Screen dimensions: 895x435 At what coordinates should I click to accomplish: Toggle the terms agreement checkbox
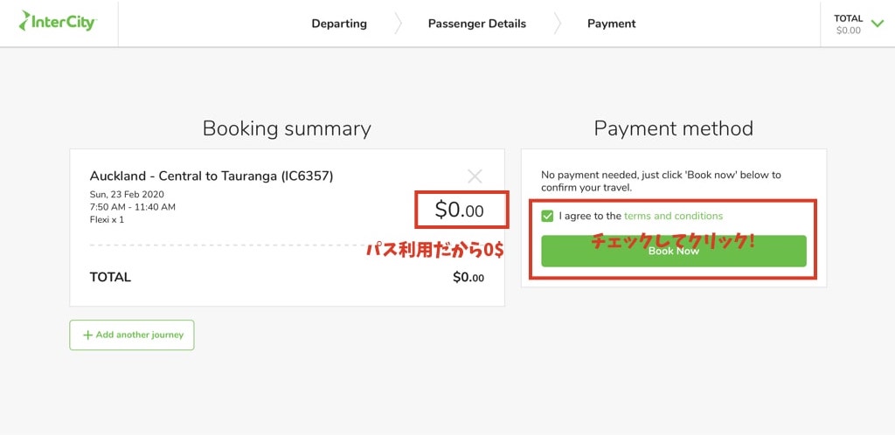[548, 216]
